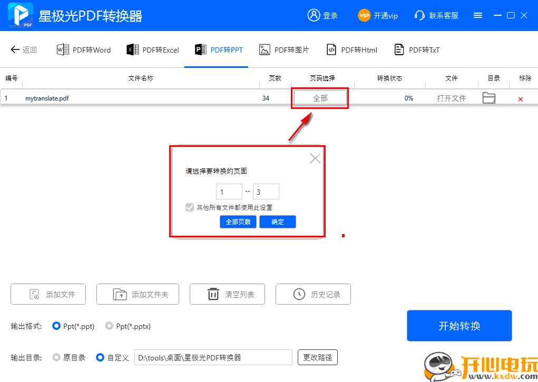Click the login user icon
The width and height of the screenshot is (538, 382).
pyautogui.click(x=315, y=15)
